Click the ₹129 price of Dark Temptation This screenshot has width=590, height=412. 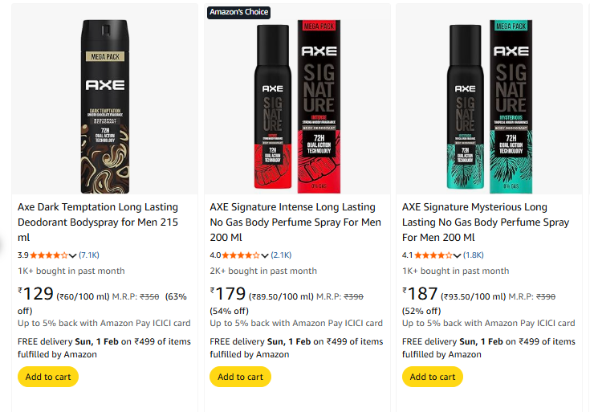(35, 295)
